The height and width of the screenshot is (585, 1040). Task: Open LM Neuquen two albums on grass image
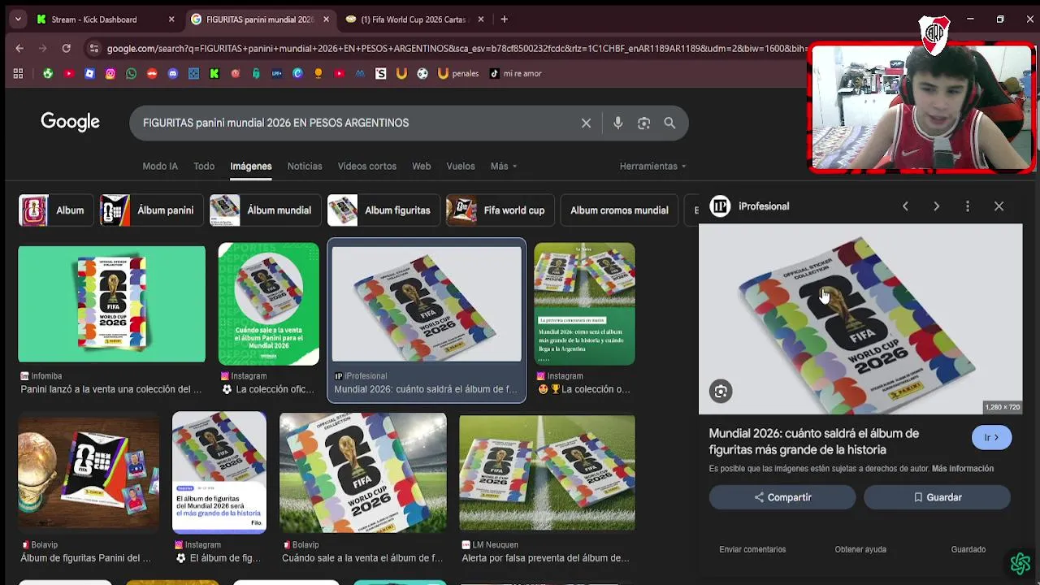click(x=547, y=473)
